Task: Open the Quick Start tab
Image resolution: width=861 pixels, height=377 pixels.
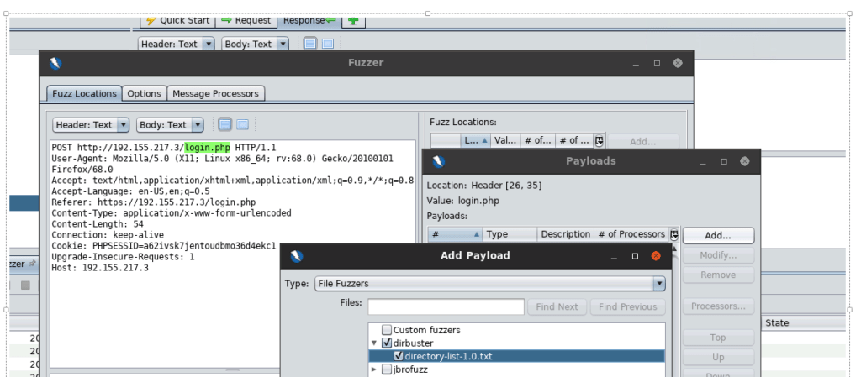Action: [x=177, y=20]
